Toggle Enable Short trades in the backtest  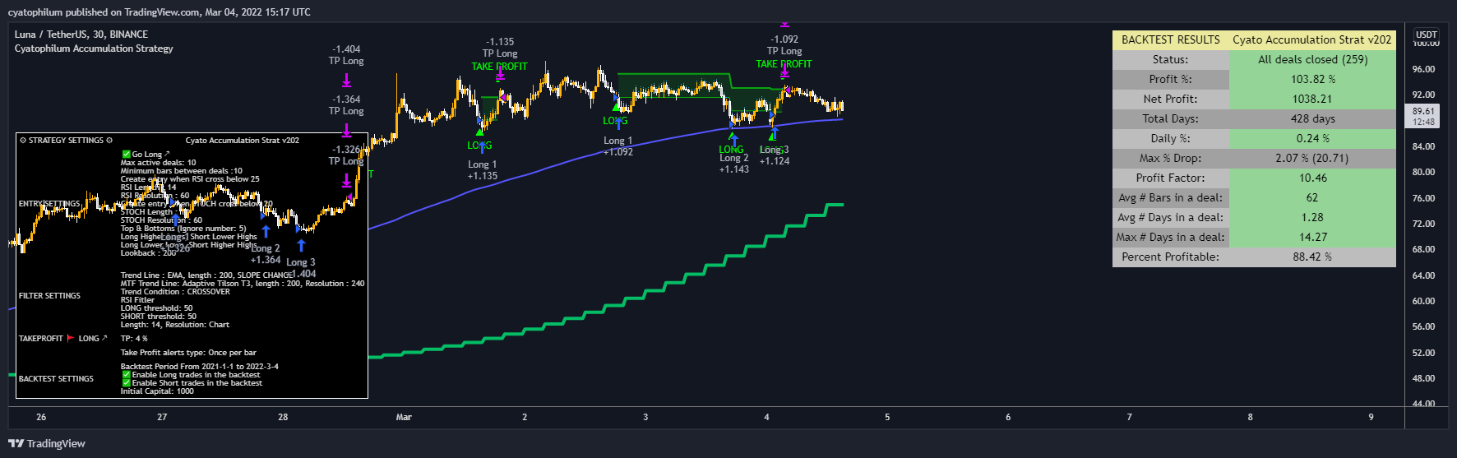[x=126, y=382]
